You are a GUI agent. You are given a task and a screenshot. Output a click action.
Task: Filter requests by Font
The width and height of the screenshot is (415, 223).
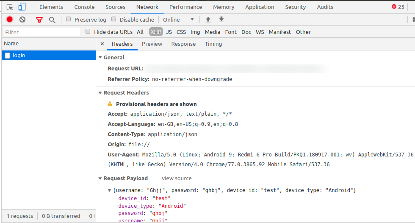pyautogui.click(x=231, y=32)
